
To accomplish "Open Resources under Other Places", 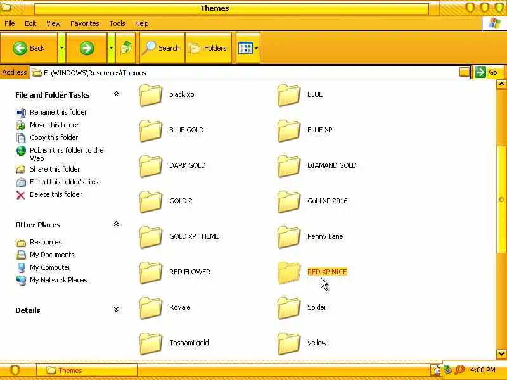I will [x=46, y=242].
